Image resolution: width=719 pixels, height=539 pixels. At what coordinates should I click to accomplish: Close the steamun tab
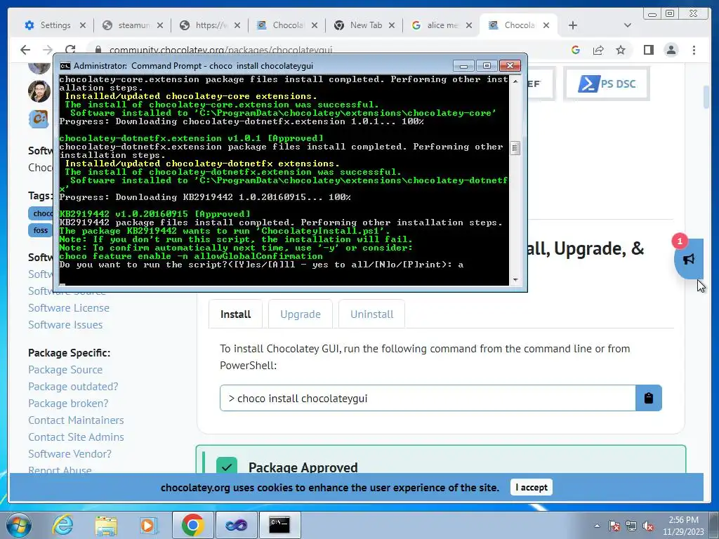pos(159,26)
